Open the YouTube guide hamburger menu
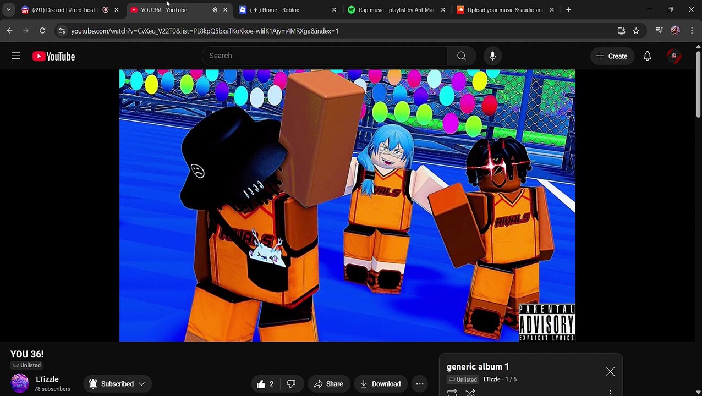The width and height of the screenshot is (702, 396). [16, 56]
